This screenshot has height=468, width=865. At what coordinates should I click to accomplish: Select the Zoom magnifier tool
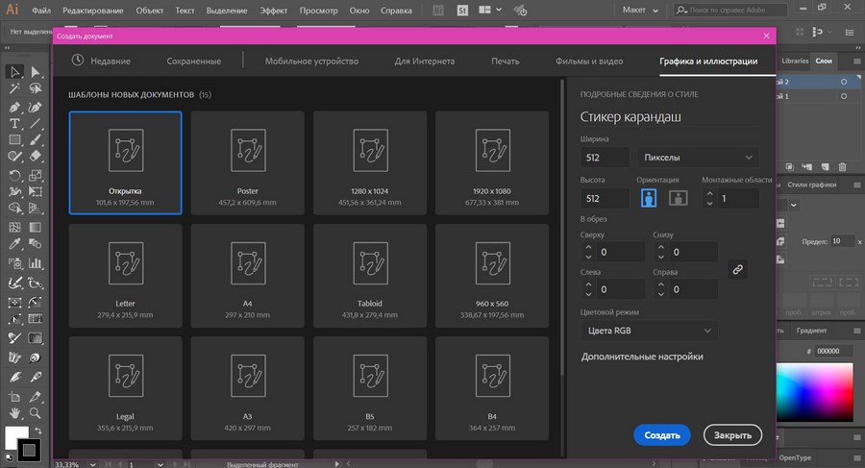(36, 413)
